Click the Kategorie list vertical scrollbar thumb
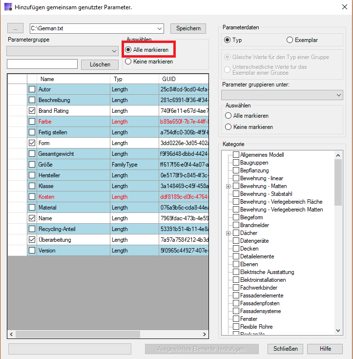 (338, 183)
